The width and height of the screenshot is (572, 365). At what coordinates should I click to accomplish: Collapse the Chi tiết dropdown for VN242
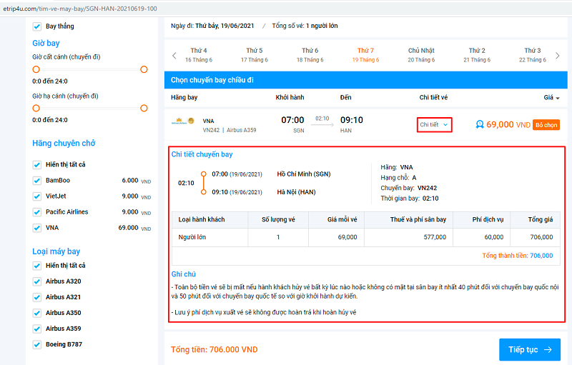coord(434,124)
